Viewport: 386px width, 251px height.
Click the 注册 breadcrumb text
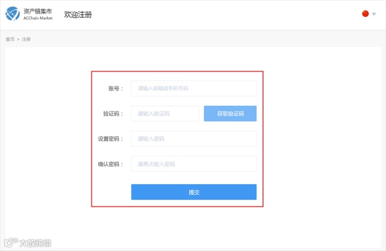point(26,39)
